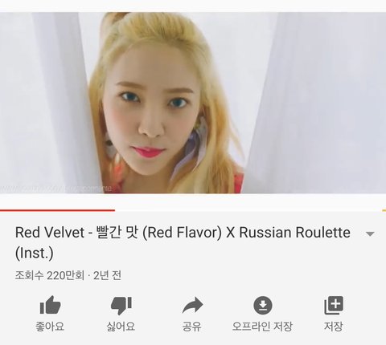Click the 2년 전 upload date
Viewport: 386px width, 345px height.
click(x=108, y=275)
